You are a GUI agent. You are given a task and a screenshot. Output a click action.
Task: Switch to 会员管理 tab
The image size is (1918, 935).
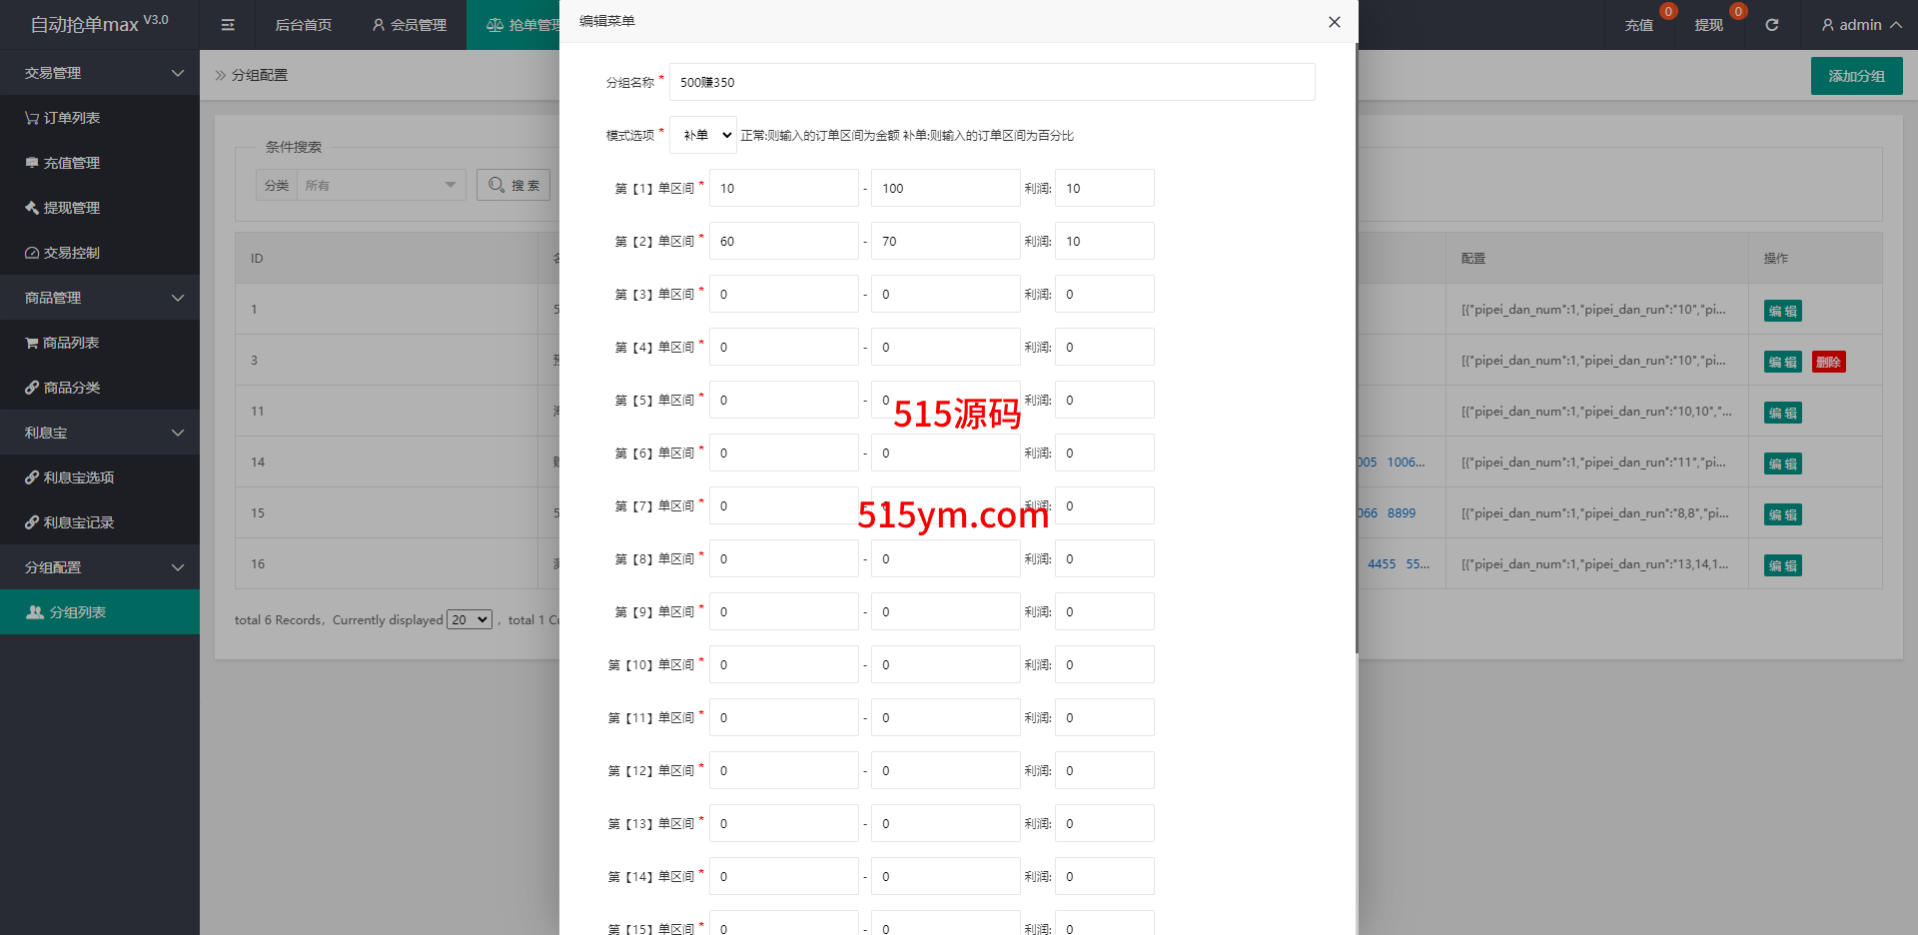point(409,25)
